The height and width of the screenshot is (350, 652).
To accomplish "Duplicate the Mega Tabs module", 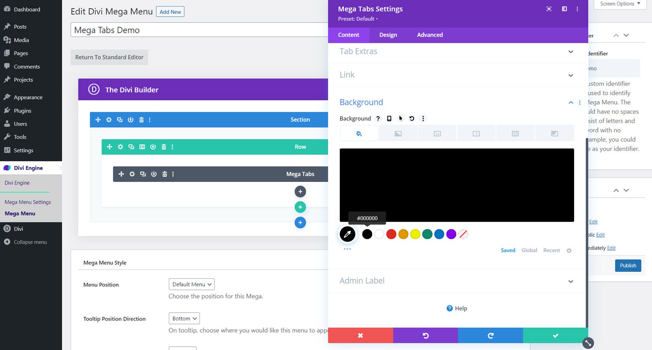I will (x=143, y=174).
